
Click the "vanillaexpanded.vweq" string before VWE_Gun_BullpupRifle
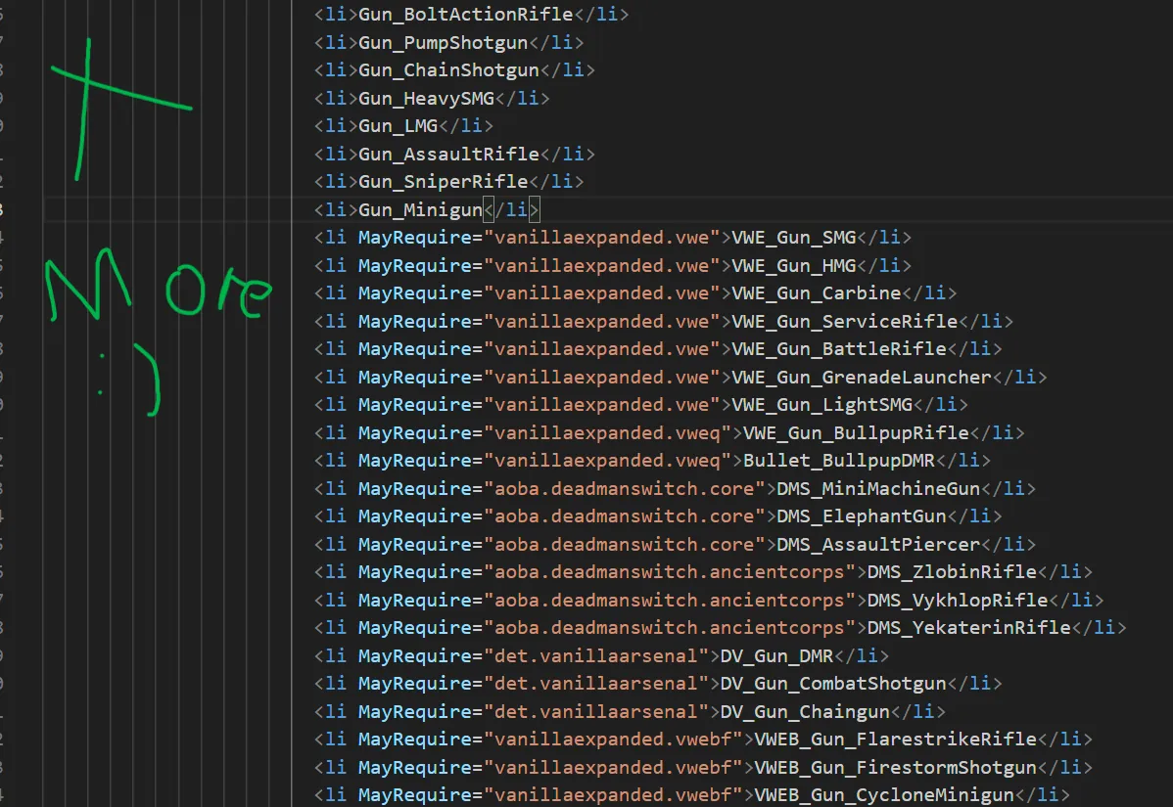coord(606,433)
